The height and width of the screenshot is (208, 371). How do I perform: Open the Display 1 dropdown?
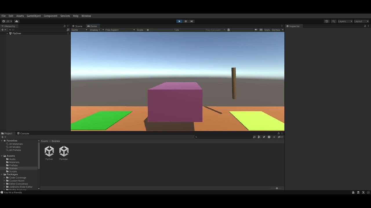coord(97,30)
